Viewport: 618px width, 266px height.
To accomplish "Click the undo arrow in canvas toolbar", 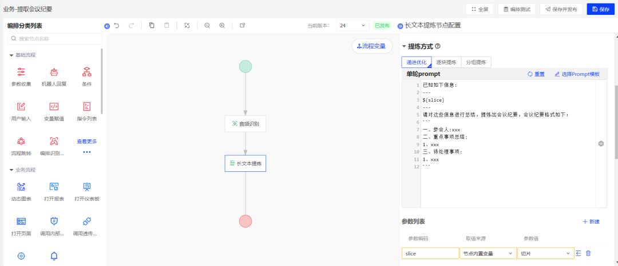I will pos(117,26).
